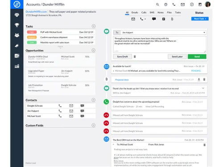This screenshot has width=223, height=167.
Task: Delete the Best CRM tool email
Action: tap(204, 145)
